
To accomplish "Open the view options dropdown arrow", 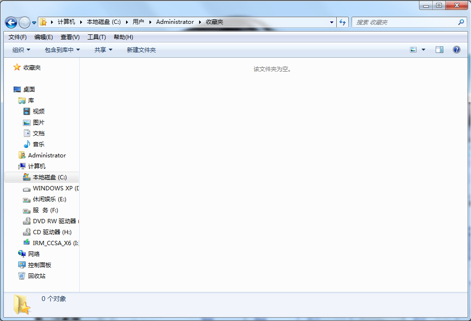I will coord(423,50).
